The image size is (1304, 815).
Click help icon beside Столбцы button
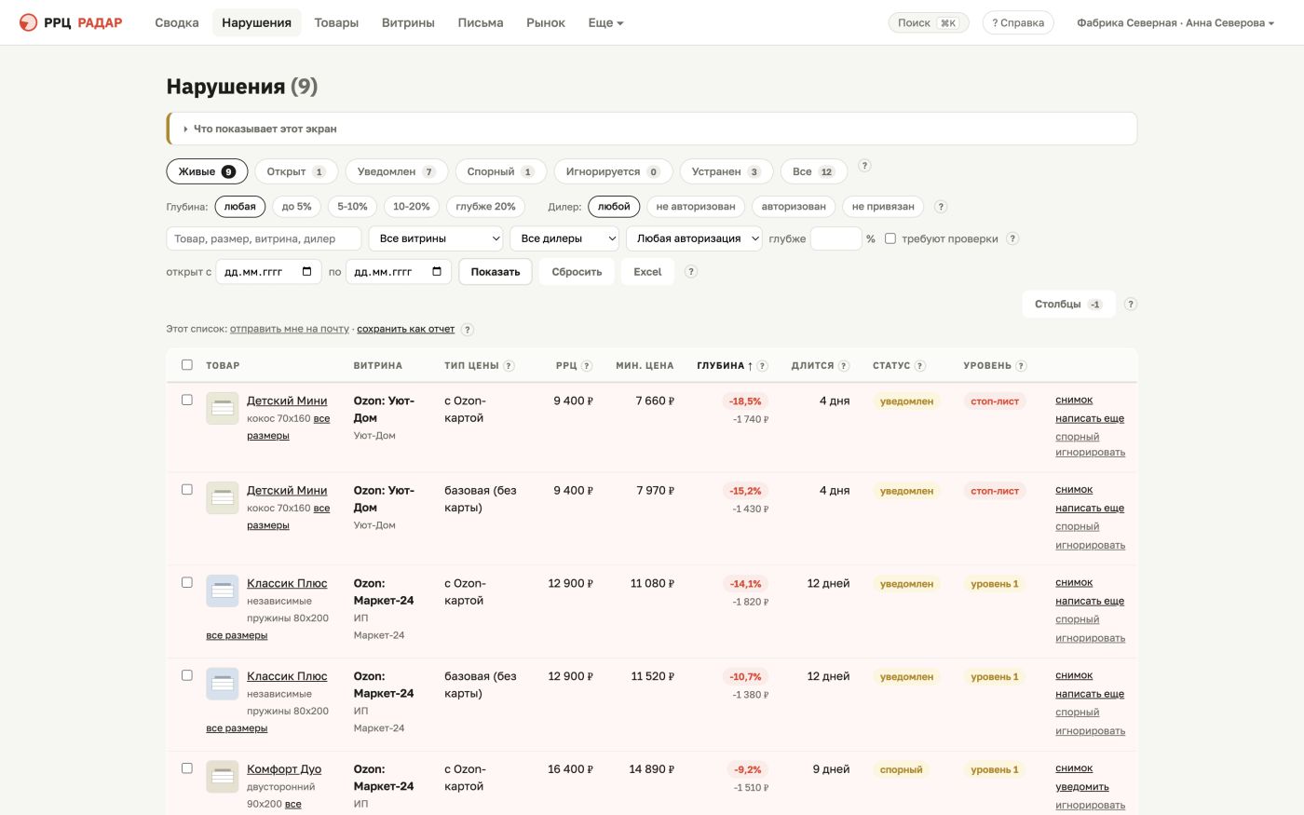(x=1130, y=304)
